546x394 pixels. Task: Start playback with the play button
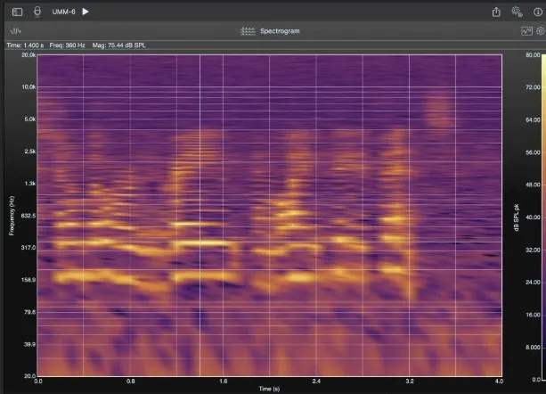86,12
